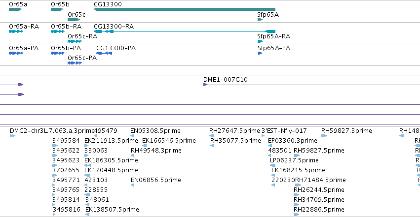Open the RH59827.5prime EST
Viewport: 420px width, 217px height.
[297, 155]
